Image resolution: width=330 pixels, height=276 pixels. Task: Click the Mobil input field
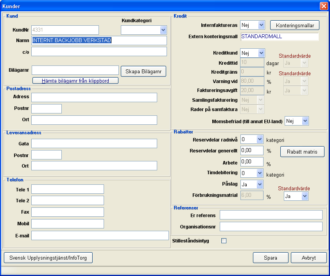(x=68, y=224)
